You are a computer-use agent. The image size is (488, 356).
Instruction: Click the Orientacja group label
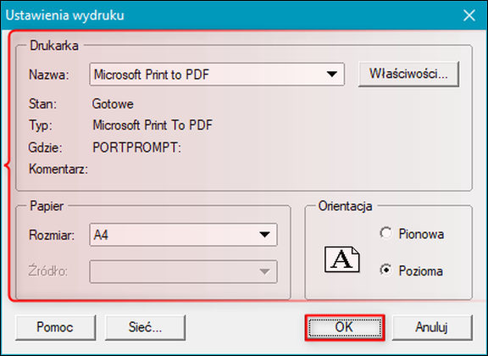coord(345,206)
